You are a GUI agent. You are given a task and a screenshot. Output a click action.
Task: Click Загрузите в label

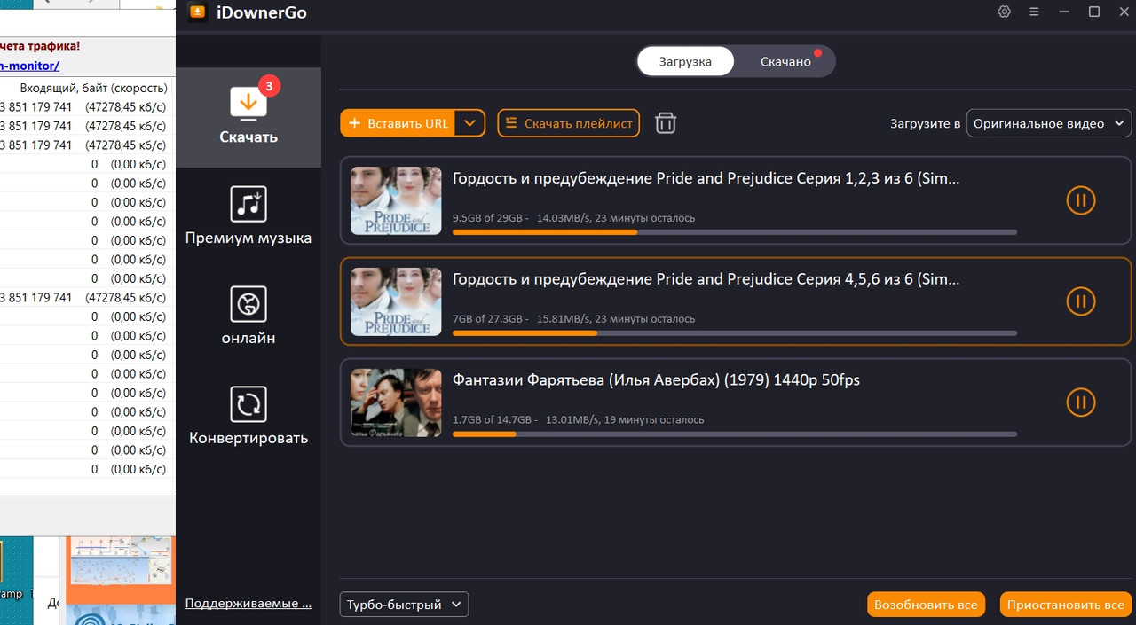(926, 124)
